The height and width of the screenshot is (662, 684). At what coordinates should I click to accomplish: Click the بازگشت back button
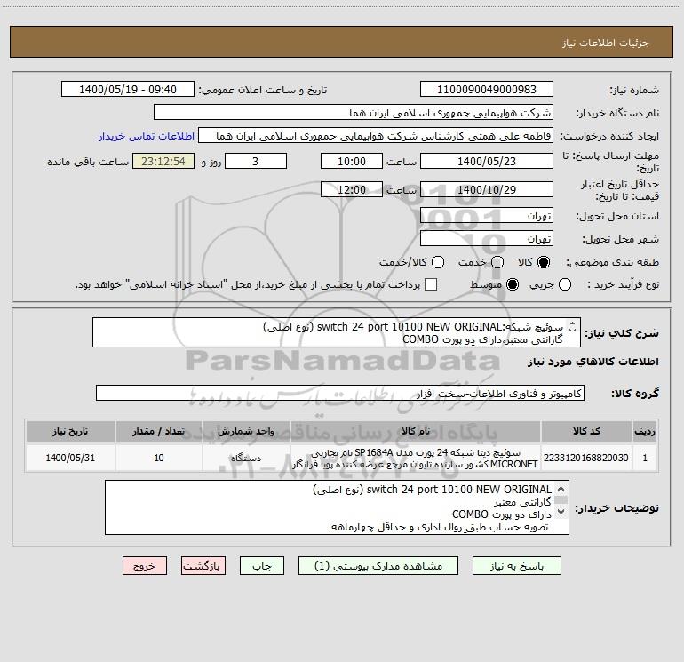(203, 566)
